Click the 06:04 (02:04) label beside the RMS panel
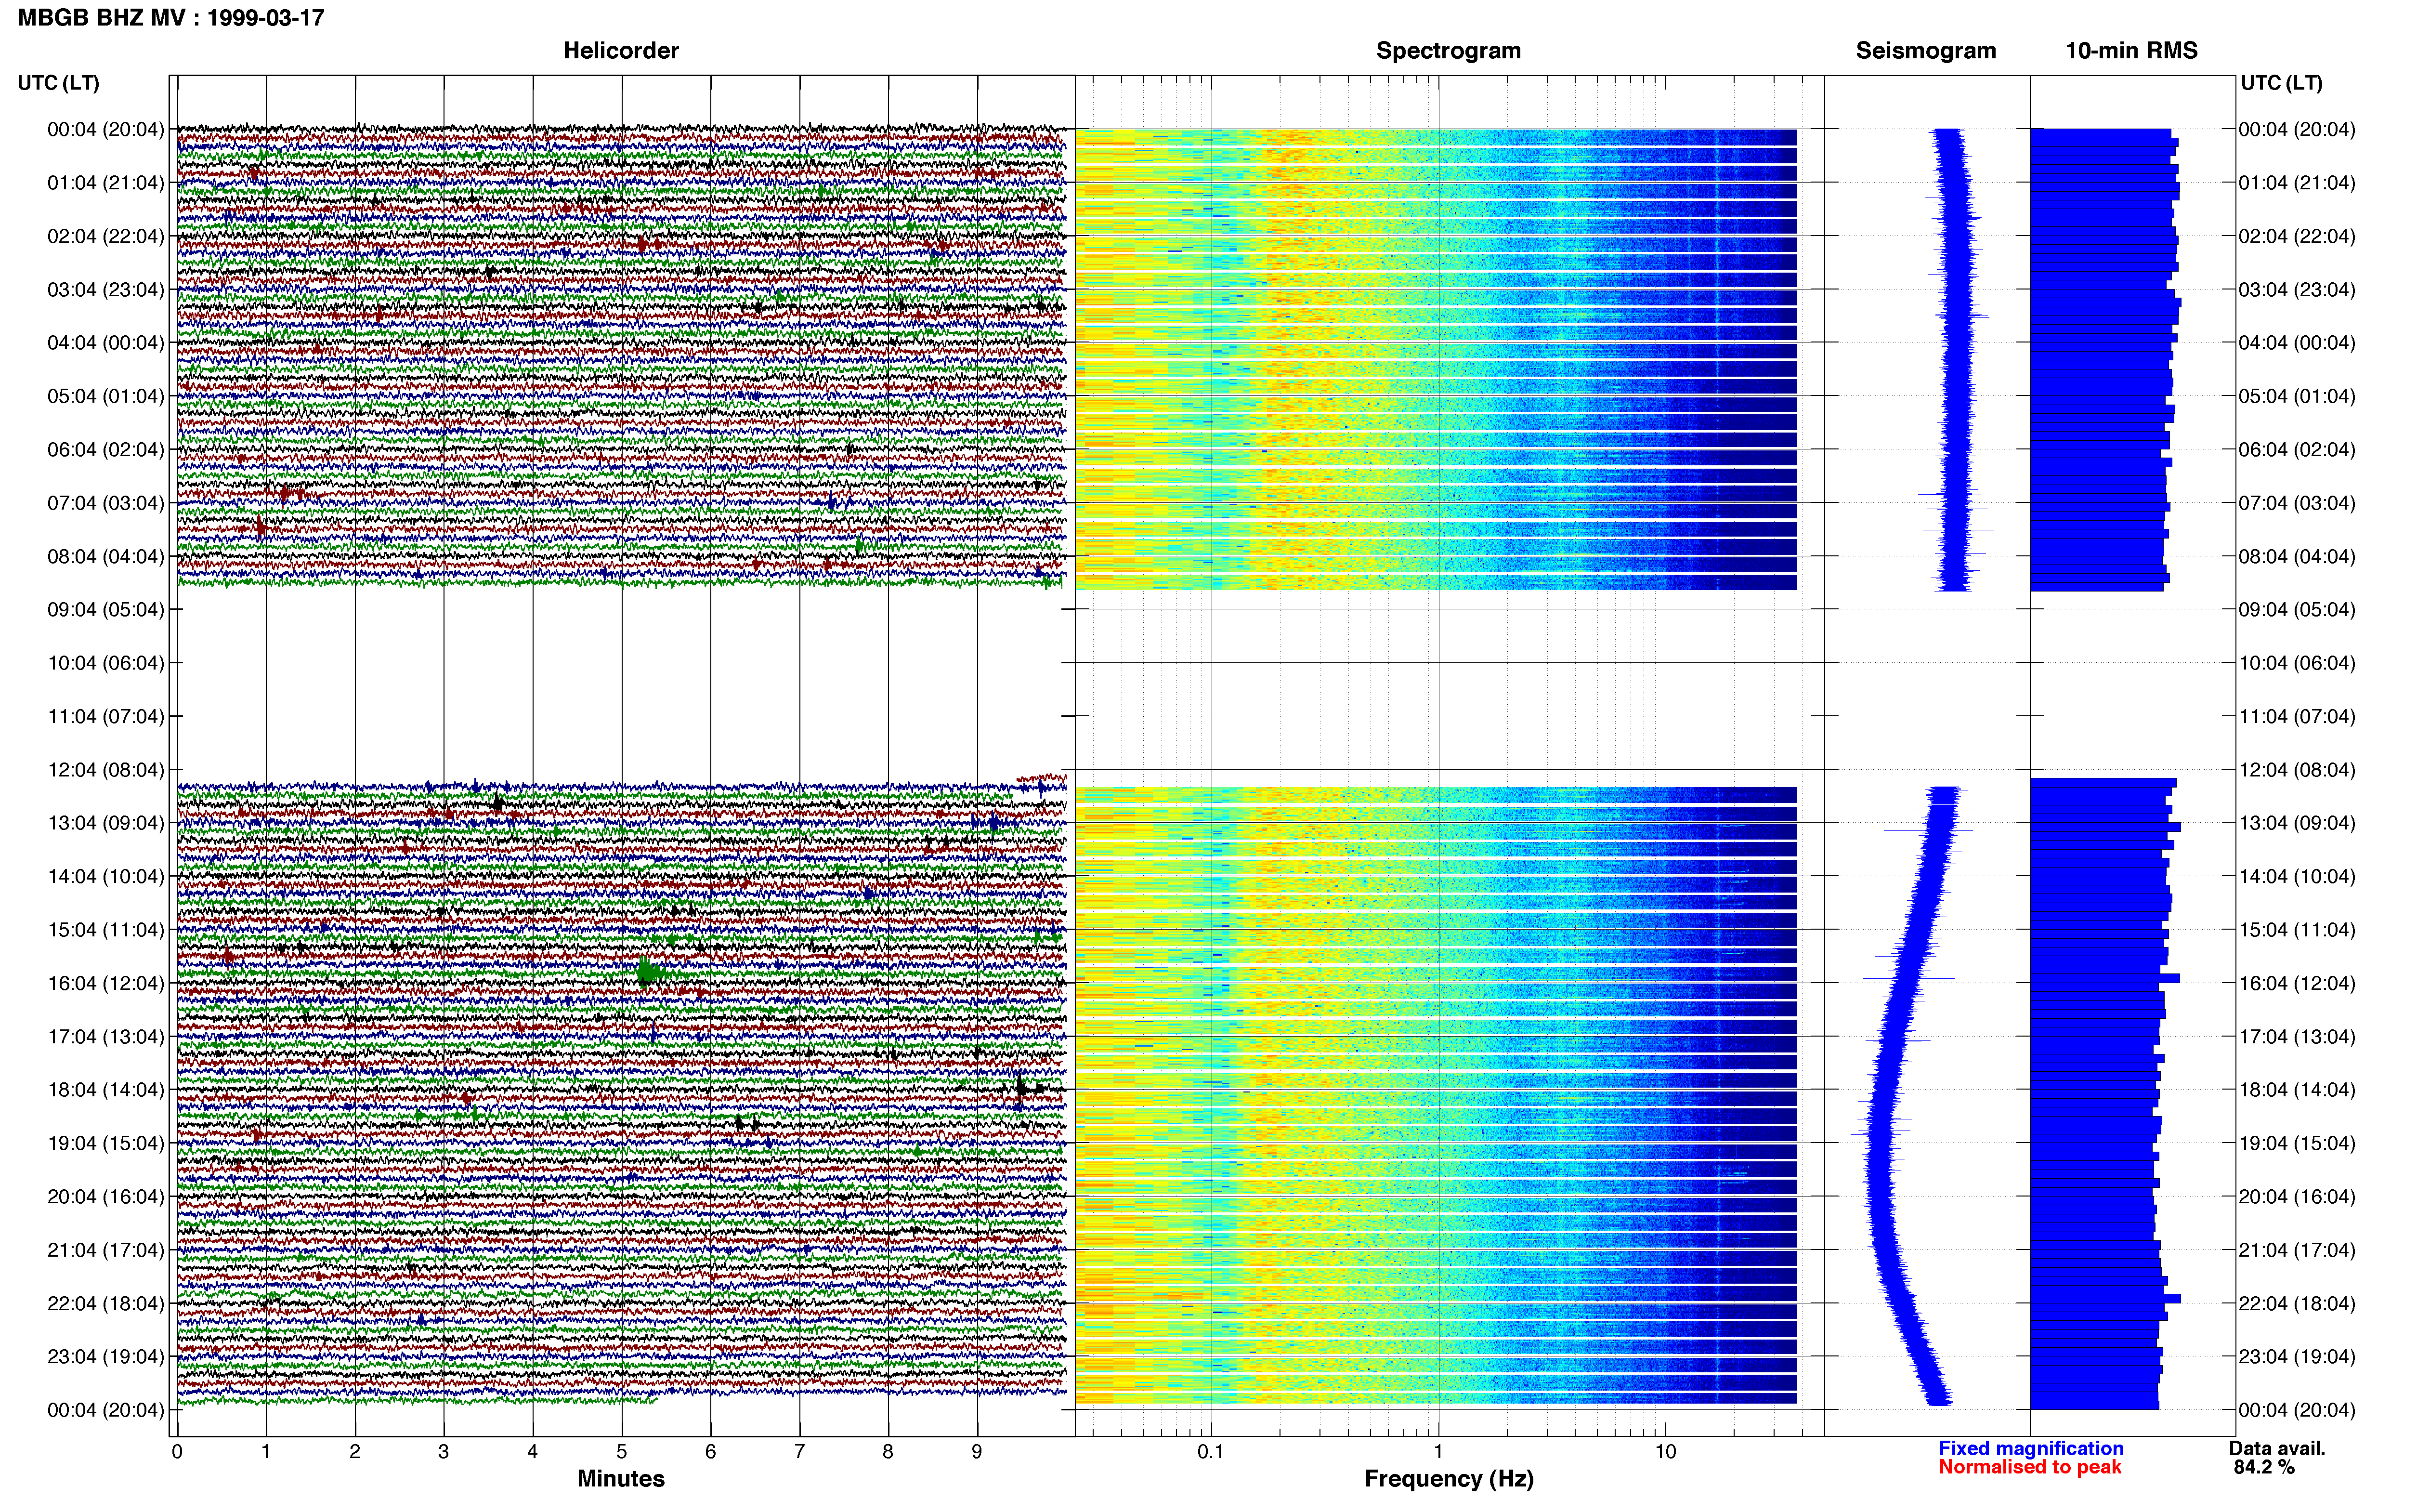 tap(2297, 450)
